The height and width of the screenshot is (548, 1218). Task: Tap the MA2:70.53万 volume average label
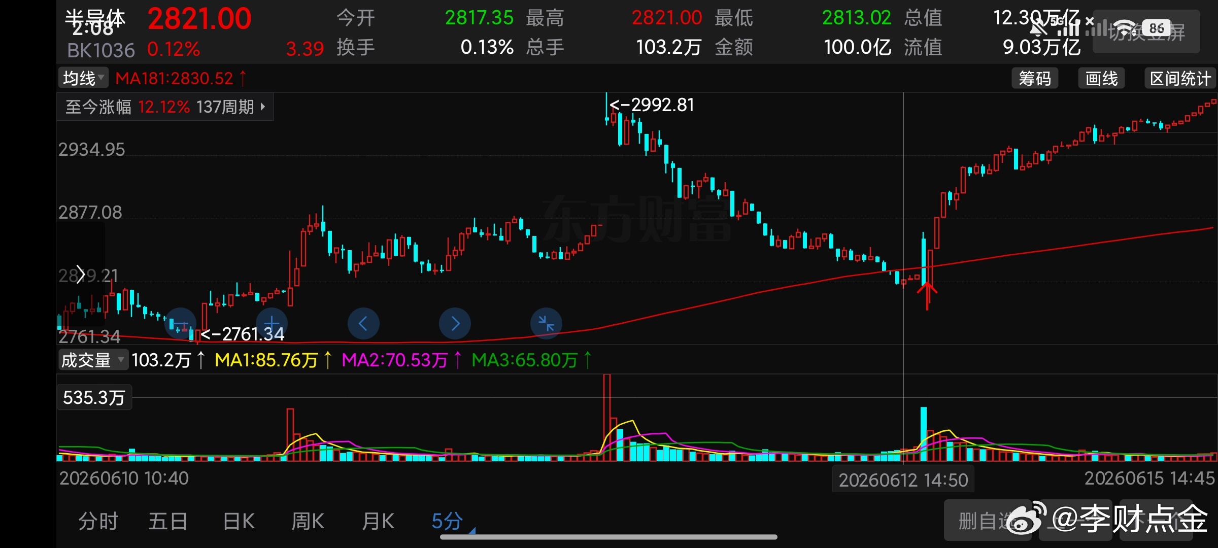pos(401,360)
